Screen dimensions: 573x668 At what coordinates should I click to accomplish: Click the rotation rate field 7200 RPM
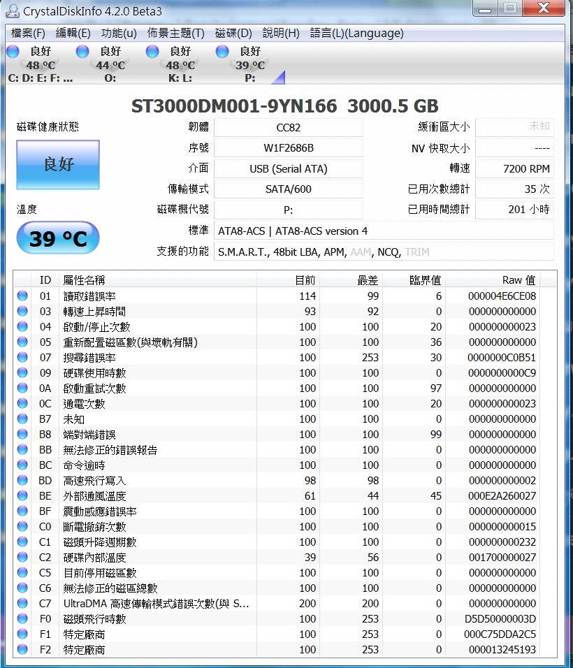point(514,168)
